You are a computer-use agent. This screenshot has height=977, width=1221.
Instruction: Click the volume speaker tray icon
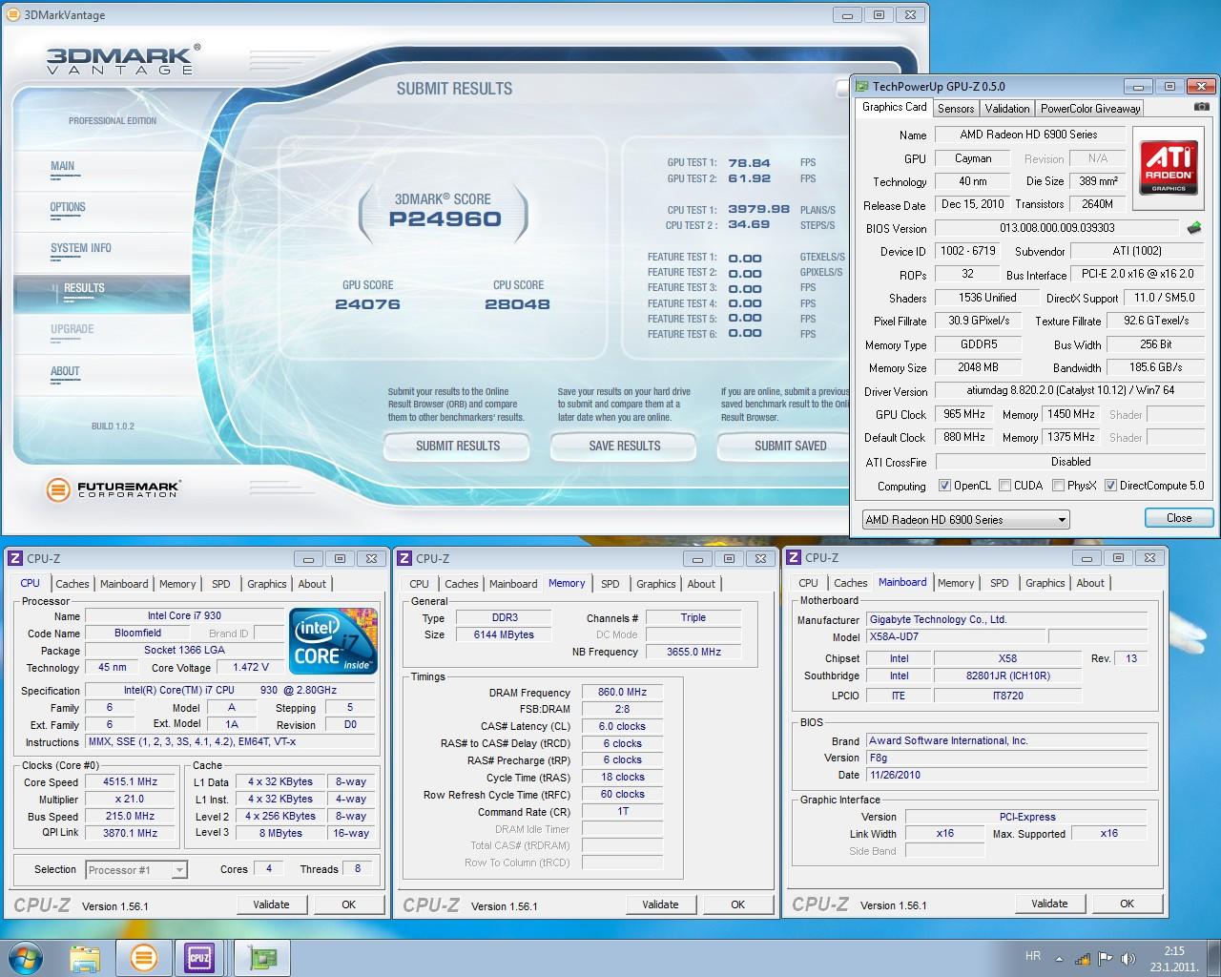tap(1128, 959)
